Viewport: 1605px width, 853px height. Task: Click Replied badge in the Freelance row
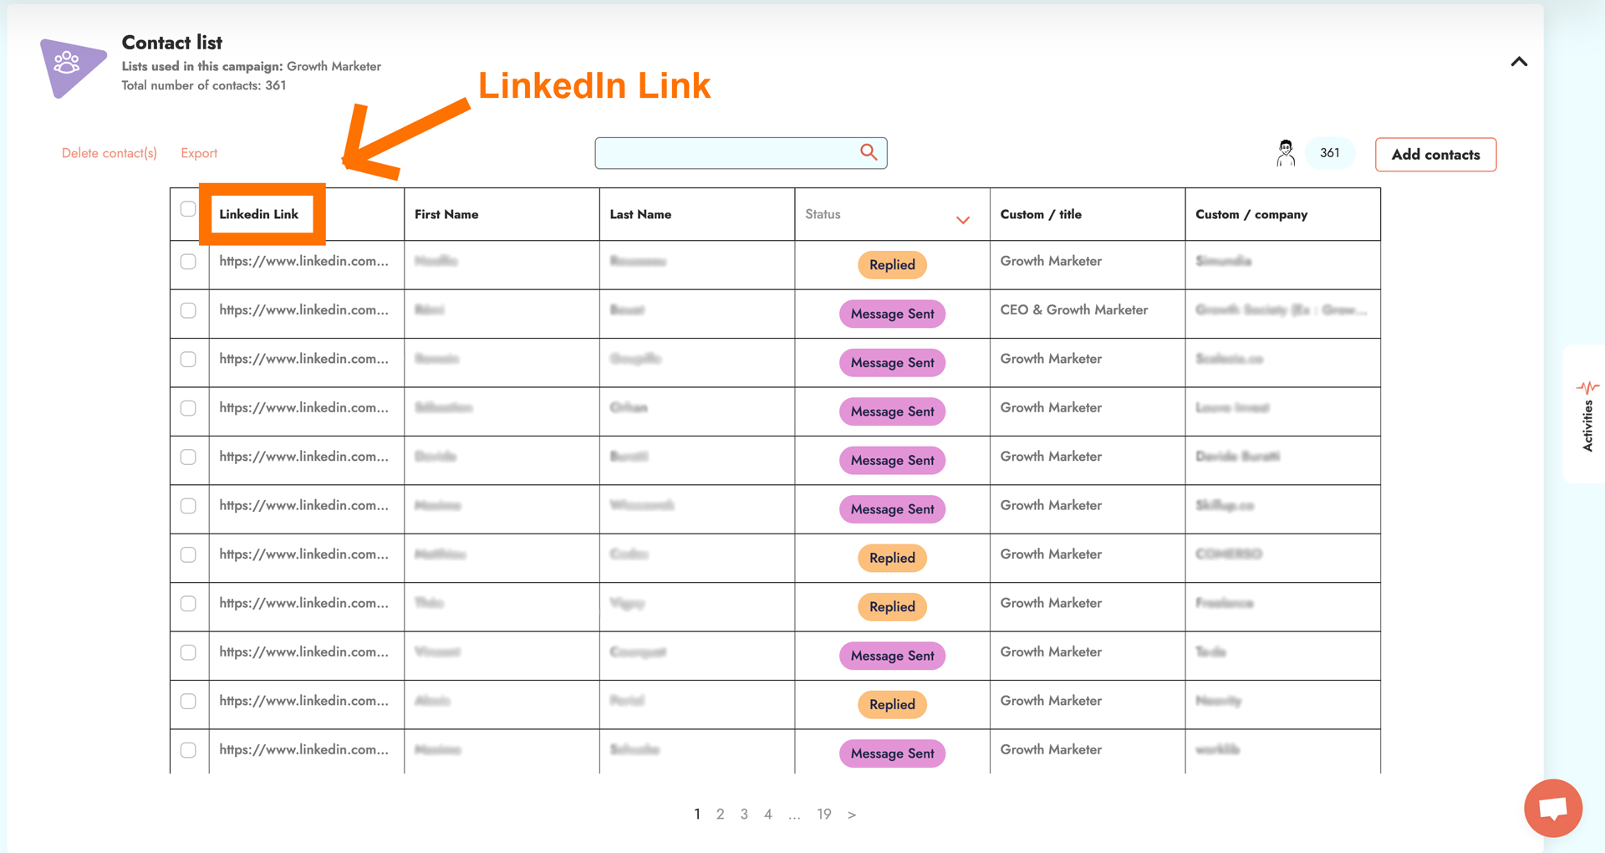[892, 607]
